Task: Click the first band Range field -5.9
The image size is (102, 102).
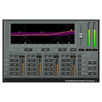Action: click(15, 65)
